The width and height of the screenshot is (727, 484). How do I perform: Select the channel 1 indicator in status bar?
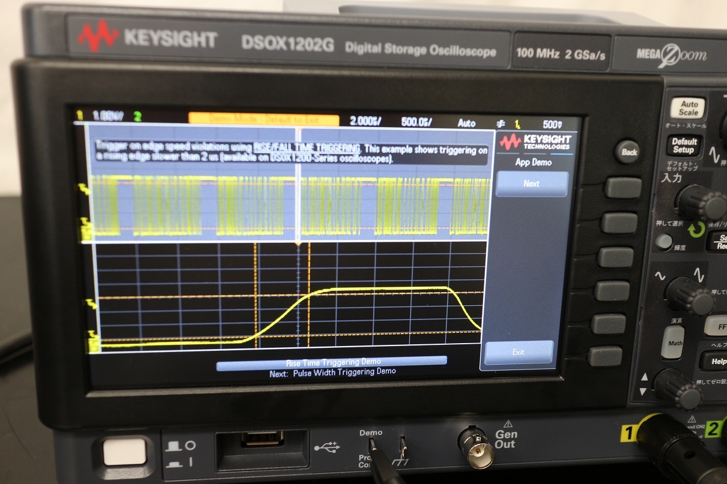tap(79, 116)
